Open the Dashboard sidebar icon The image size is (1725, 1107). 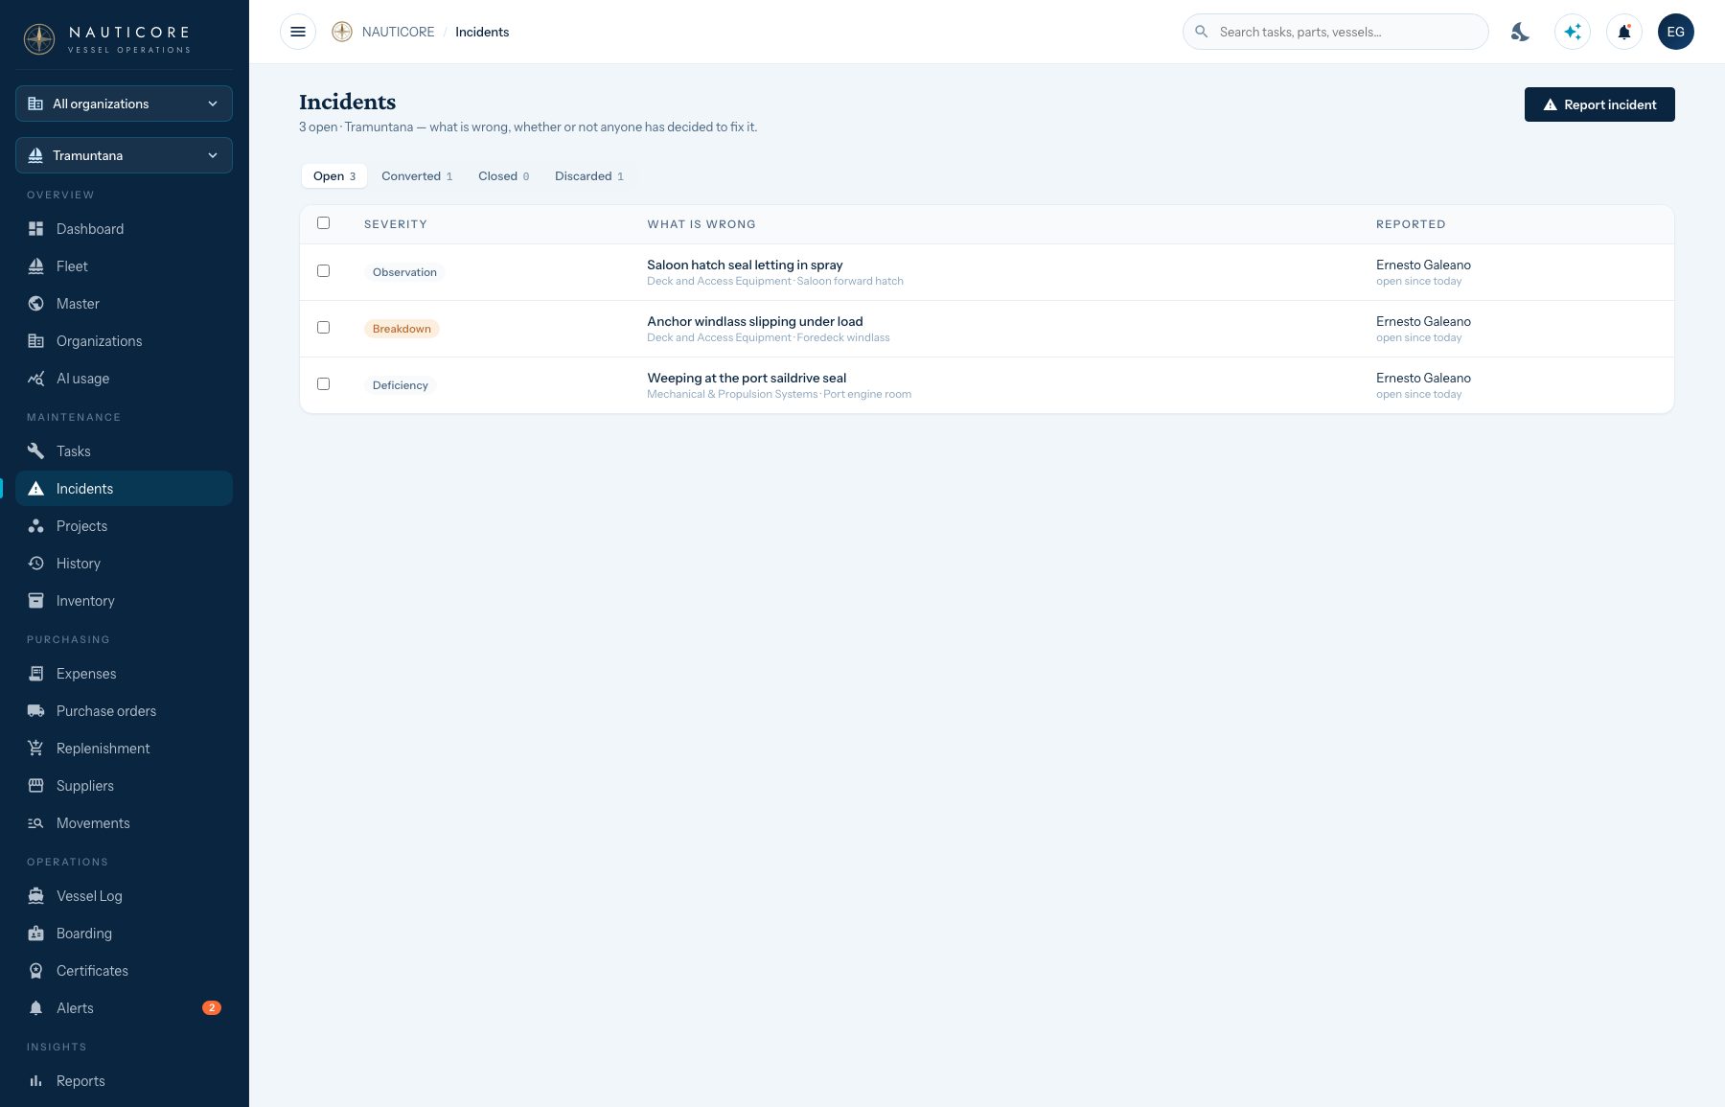[x=35, y=229]
